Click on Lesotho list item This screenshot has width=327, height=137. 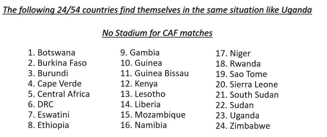click(x=143, y=94)
